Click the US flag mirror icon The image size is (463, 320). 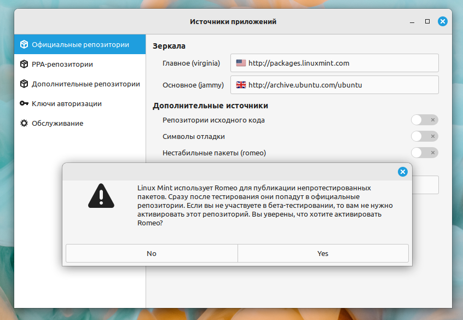(x=241, y=63)
